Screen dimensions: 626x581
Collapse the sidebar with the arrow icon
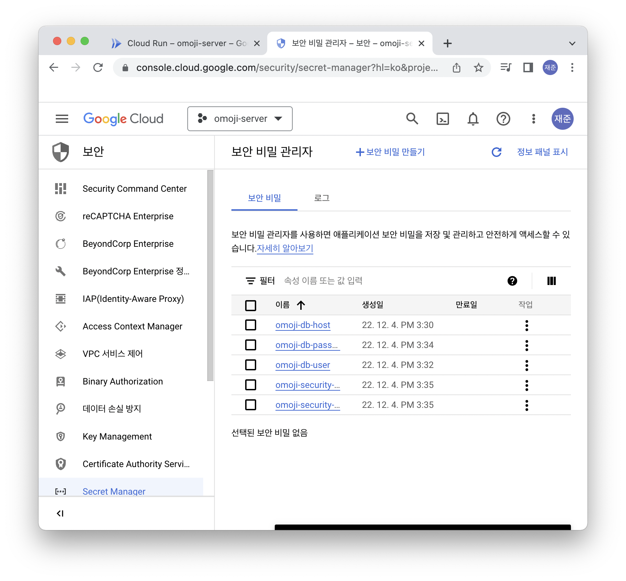[60, 514]
